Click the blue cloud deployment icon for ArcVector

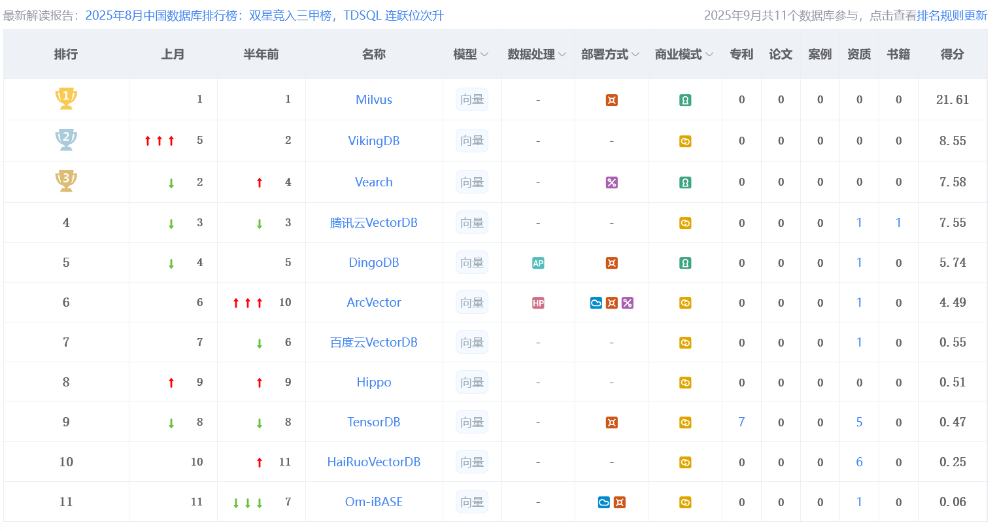[x=596, y=303]
